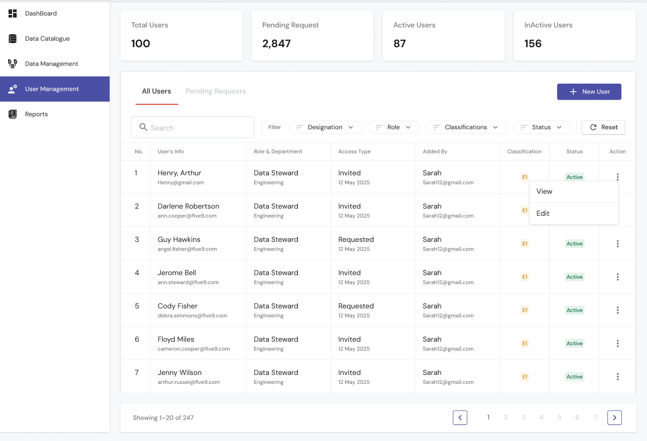647x441 pixels.
Task: Click the New User button
Action: pos(589,92)
